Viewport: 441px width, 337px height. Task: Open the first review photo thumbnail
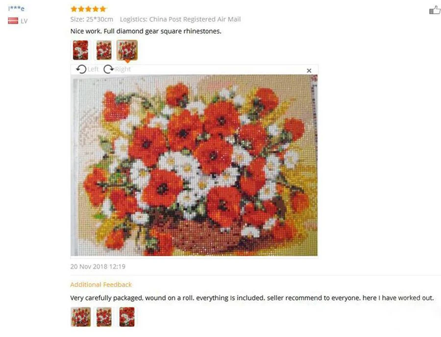80,50
